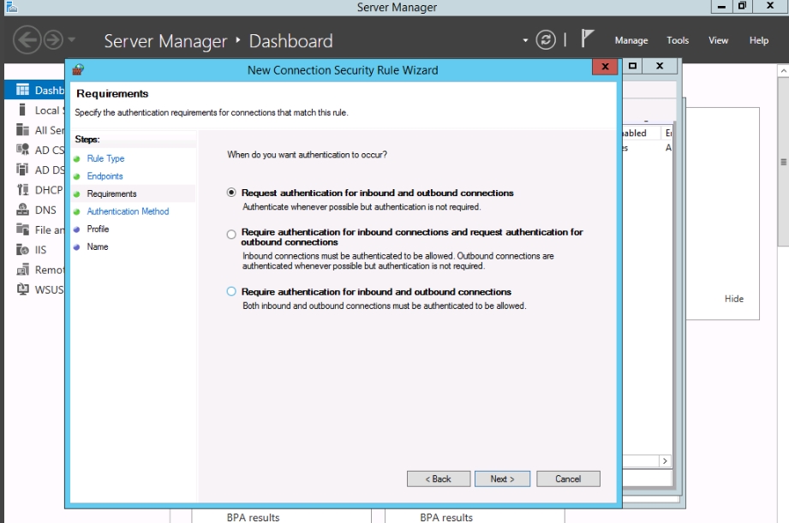This screenshot has width=789, height=523.
Task: Click the Server Manager back arrow icon
Action: (27, 40)
